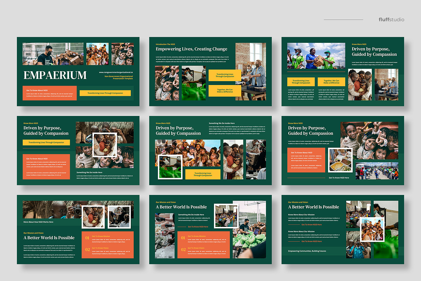Click 'Together, We Can Make a Difference' on Introduction slide
Screen dimensions: 421x281
point(225,91)
